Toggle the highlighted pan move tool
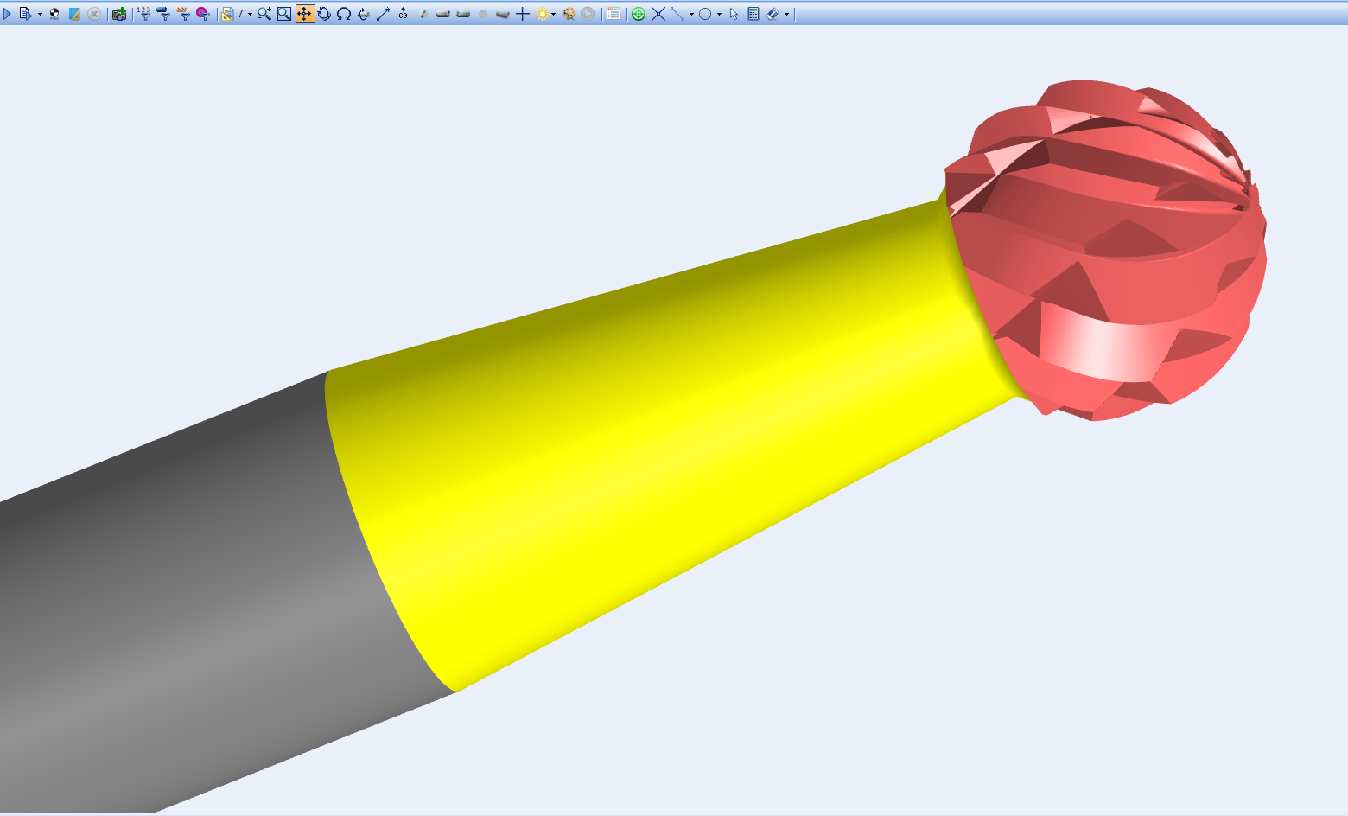Image resolution: width=1348 pixels, height=816 pixels. 304,14
